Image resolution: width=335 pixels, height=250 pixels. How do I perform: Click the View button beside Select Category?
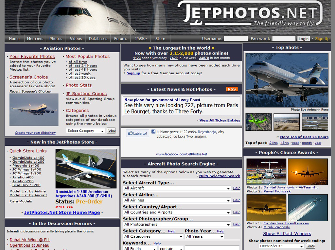(112, 130)
